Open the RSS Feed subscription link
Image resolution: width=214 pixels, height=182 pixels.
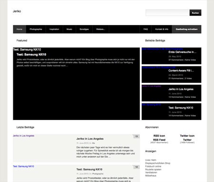click(159, 140)
